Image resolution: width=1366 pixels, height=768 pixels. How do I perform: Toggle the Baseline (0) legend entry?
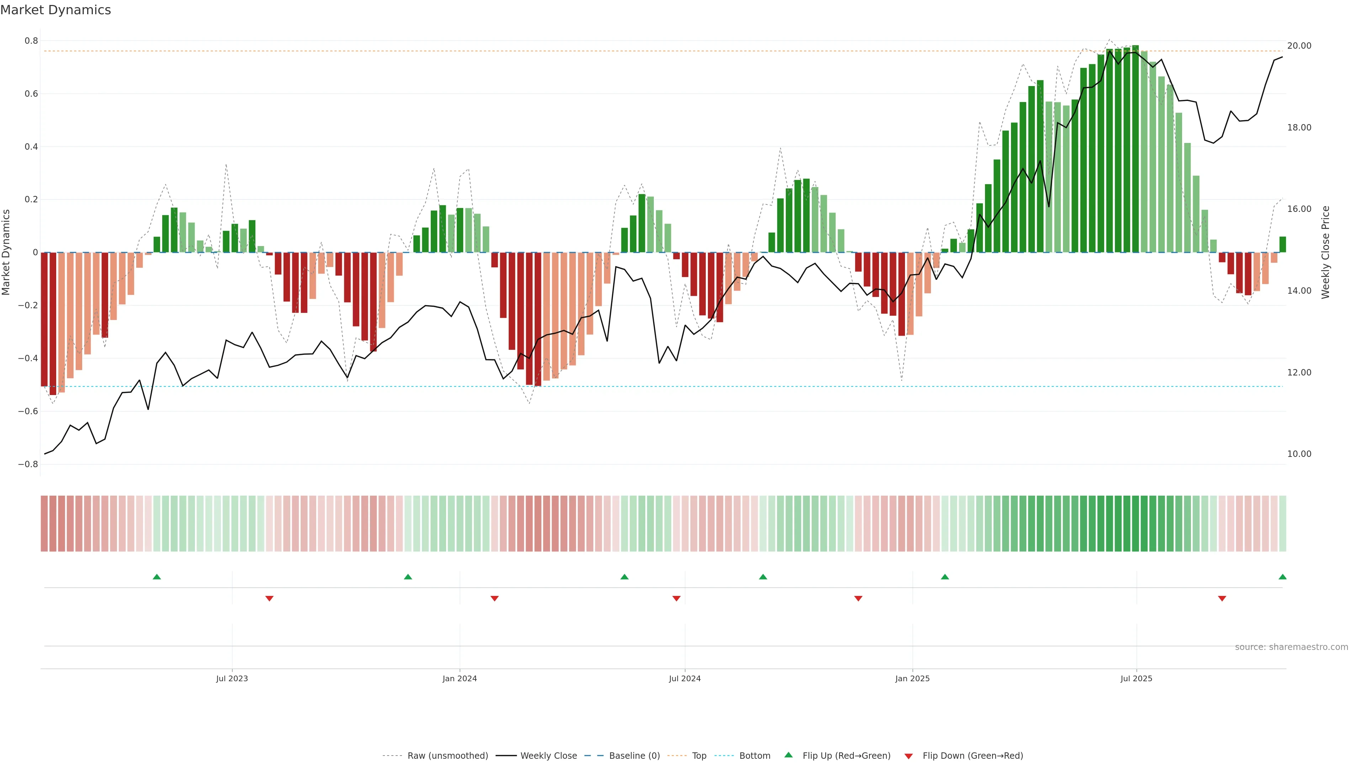(634, 756)
